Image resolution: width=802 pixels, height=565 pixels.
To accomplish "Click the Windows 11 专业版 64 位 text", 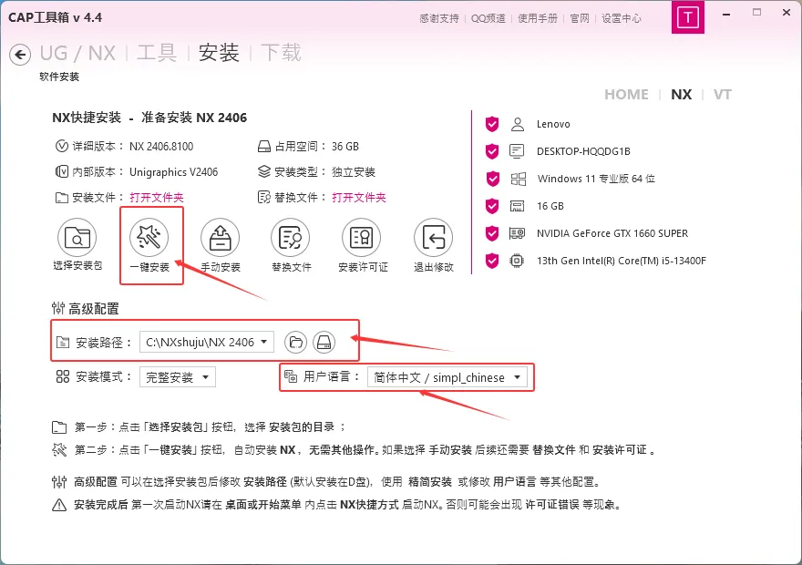I will coord(596,179).
